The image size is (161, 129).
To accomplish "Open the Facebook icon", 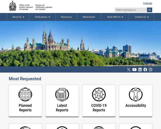I will pyautogui.click(x=145, y=70).
